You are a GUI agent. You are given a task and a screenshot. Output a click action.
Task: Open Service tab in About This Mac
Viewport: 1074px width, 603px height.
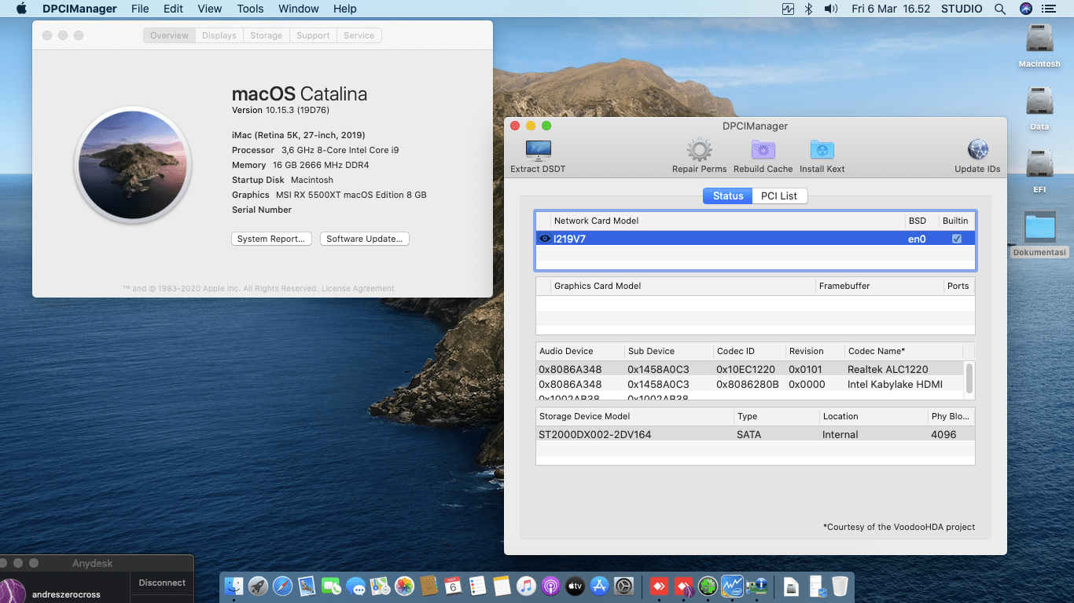[359, 35]
